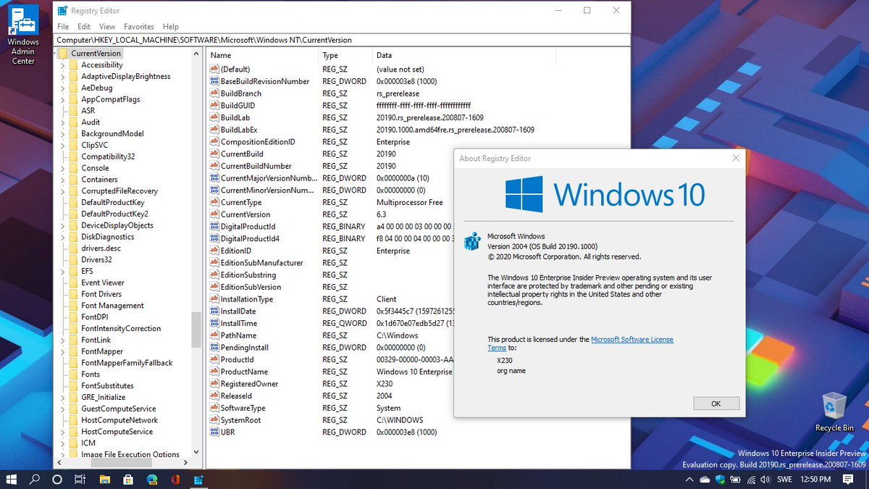Screen dimensions: 869x489
Task: Open the Favorites menu
Action: (x=138, y=27)
